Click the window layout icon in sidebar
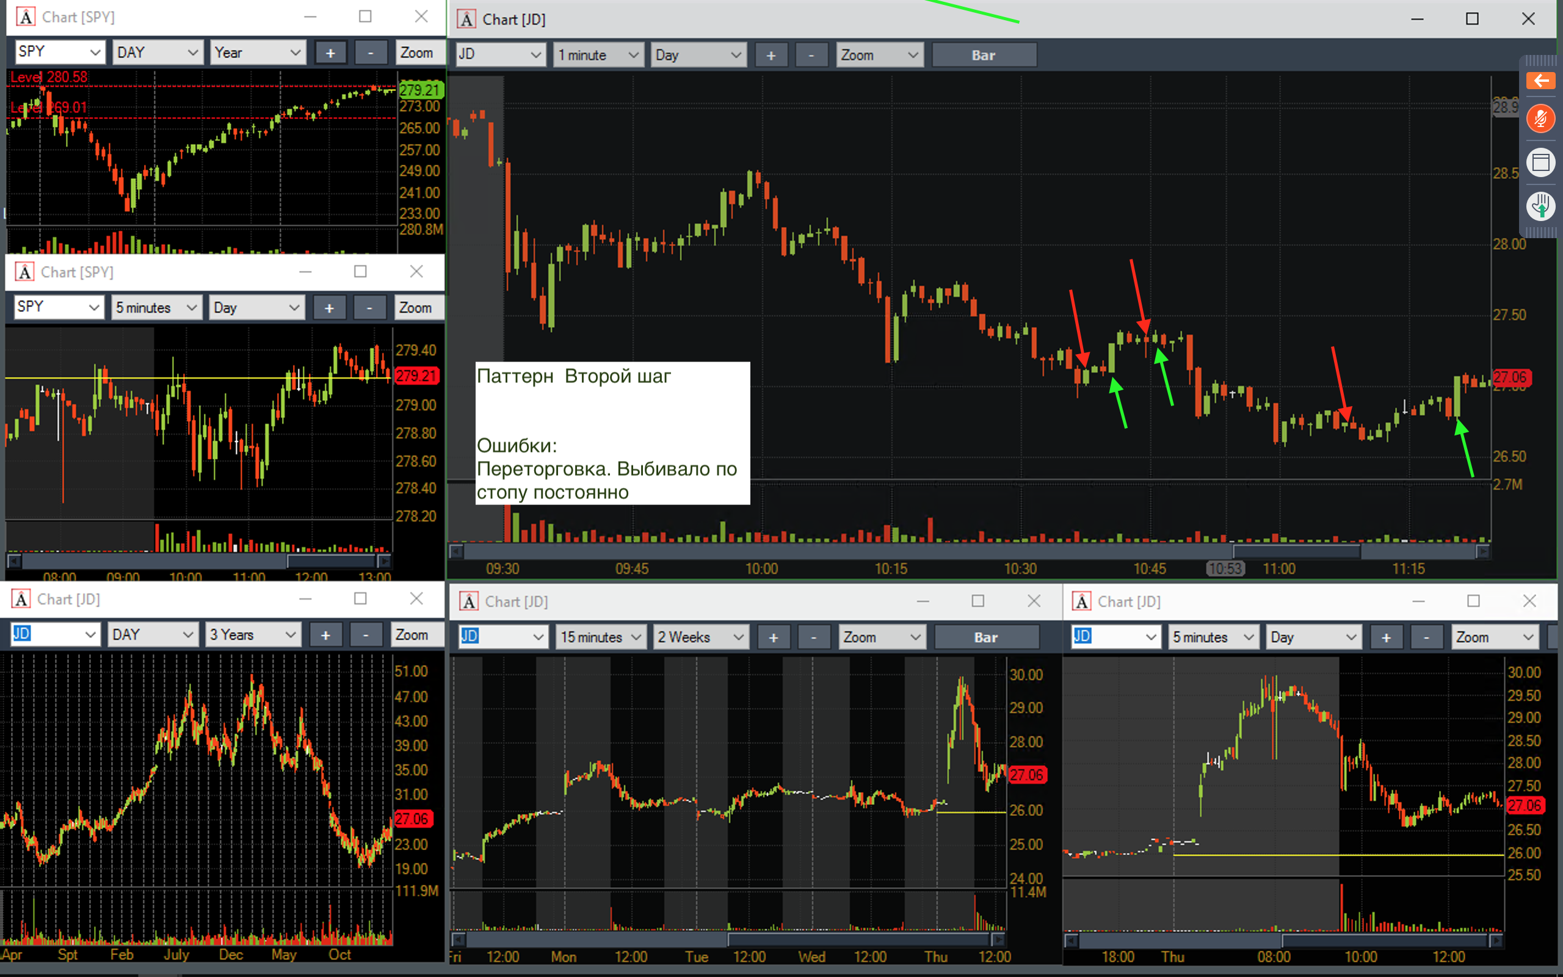 (1541, 162)
